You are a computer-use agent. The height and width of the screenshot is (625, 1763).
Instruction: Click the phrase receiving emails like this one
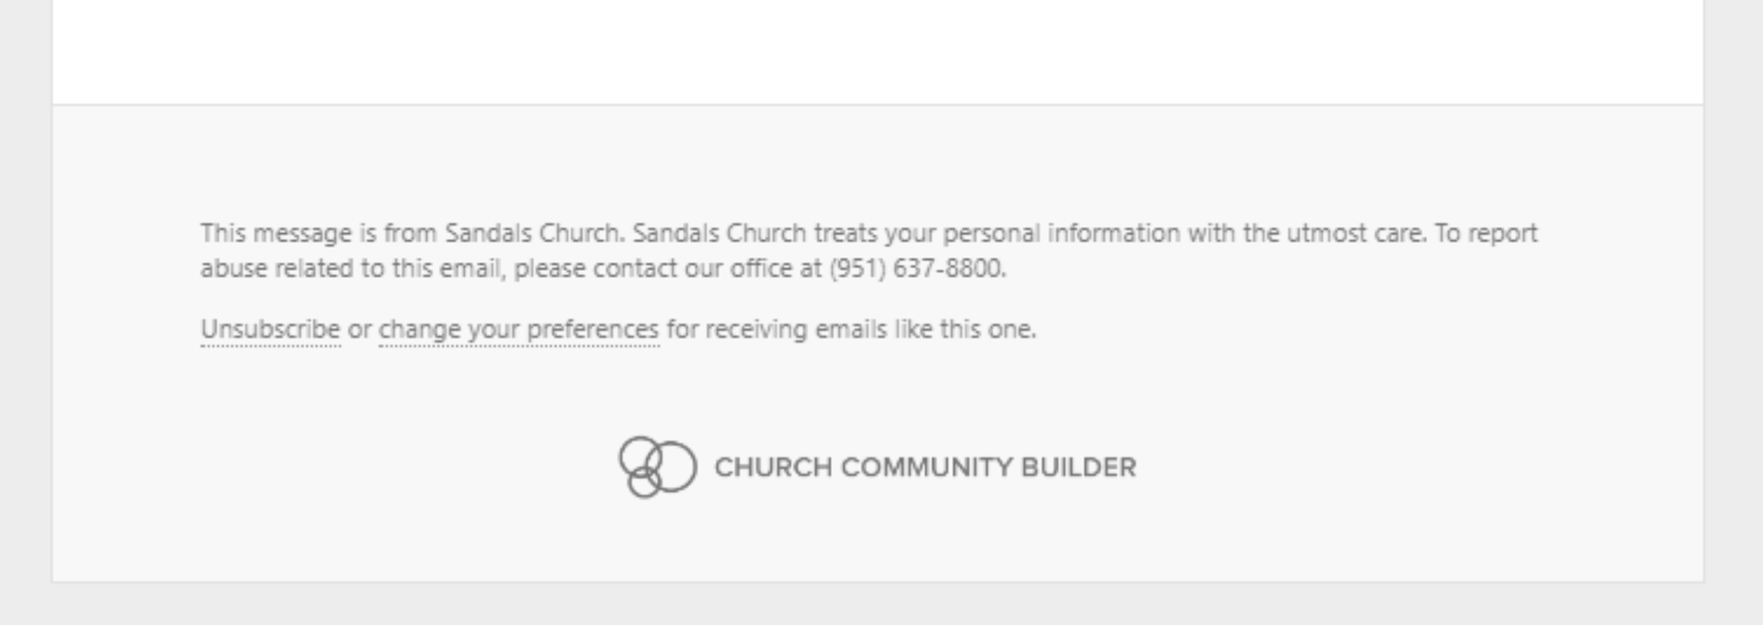pos(852,330)
